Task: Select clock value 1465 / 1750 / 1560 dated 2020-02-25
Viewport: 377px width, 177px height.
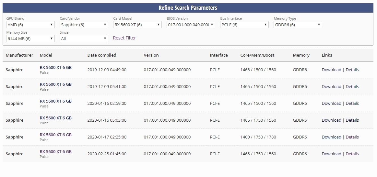Action: click(x=258, y=154)
